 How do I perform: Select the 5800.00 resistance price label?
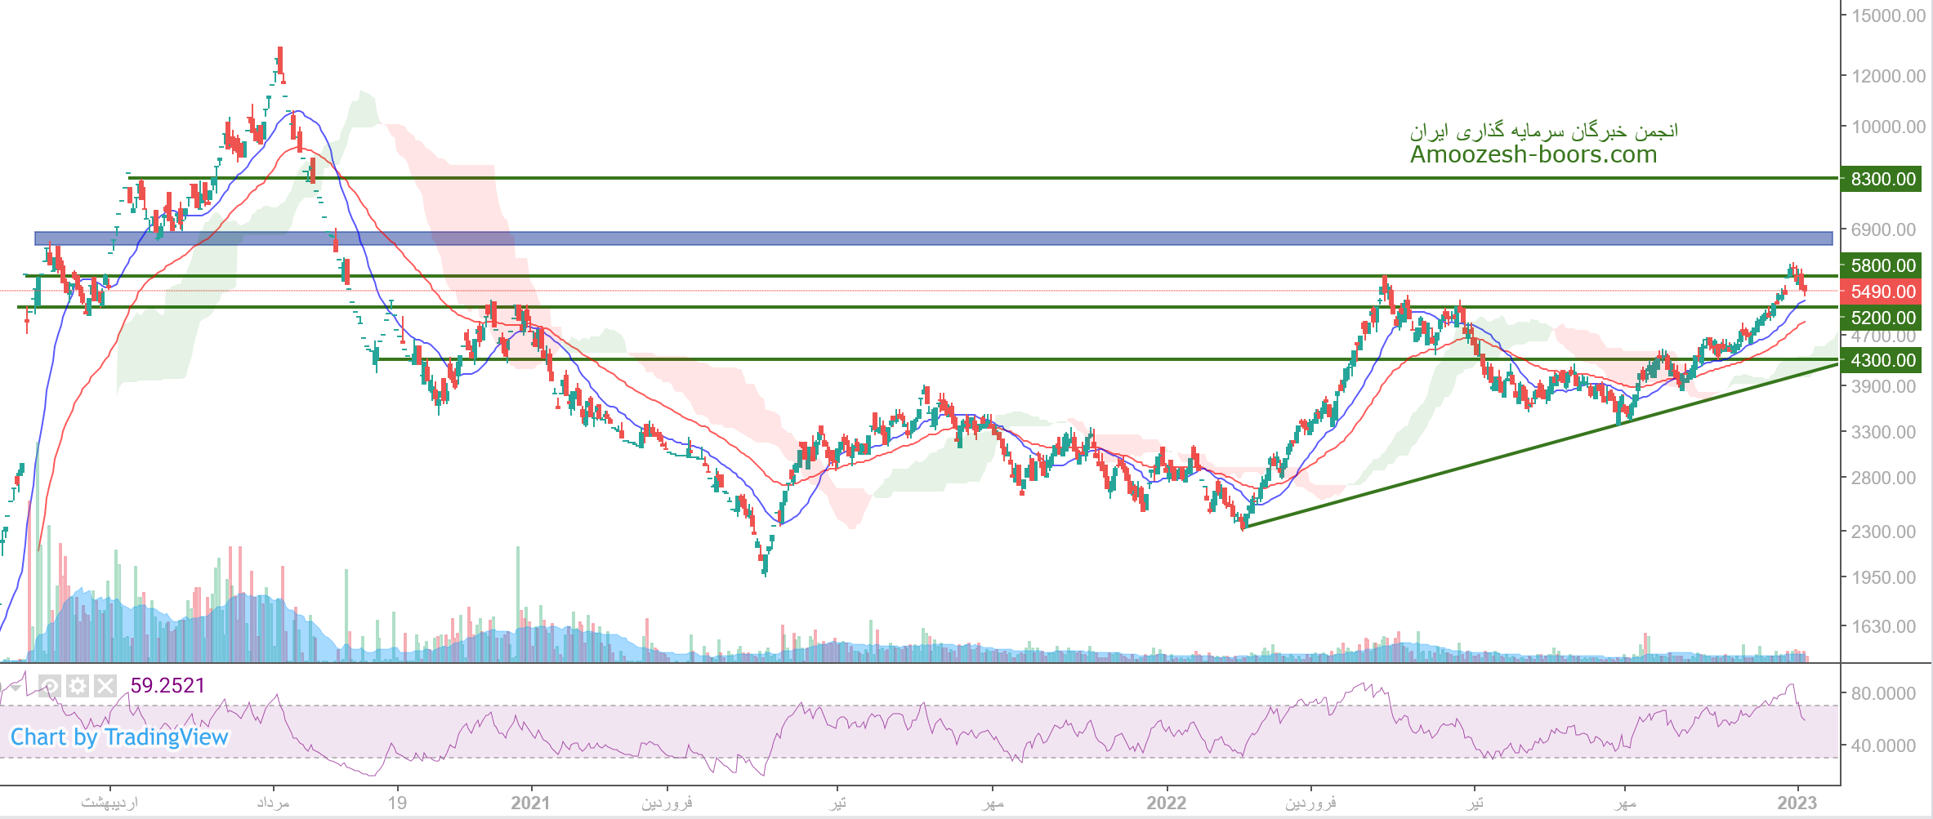tap(1881, 265)
